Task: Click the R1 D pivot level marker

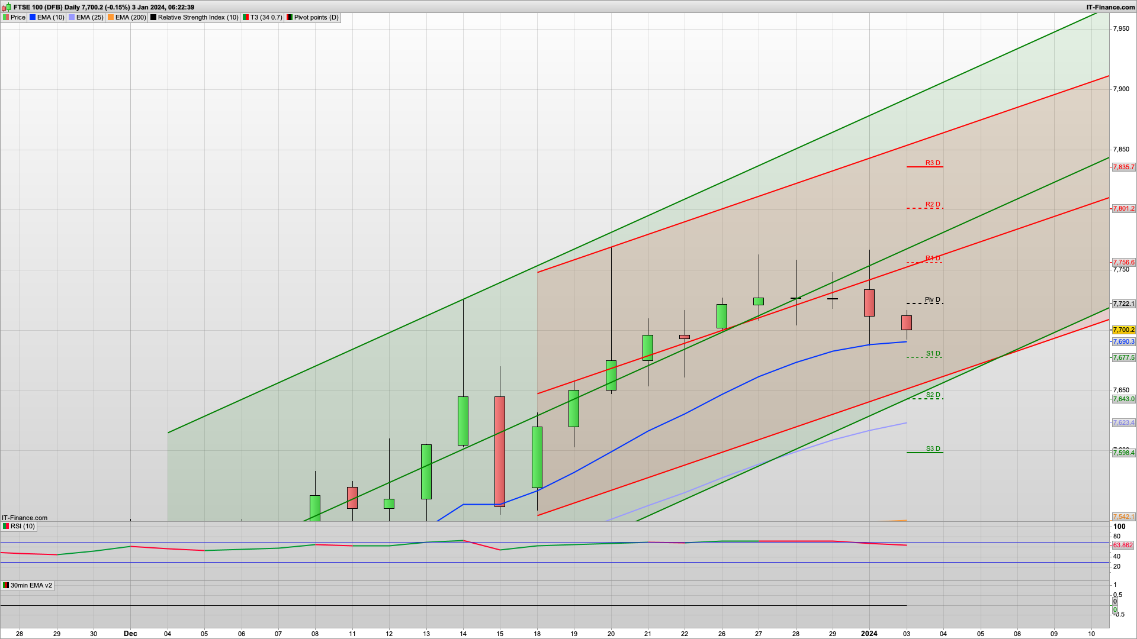Action: click(933, 259)
